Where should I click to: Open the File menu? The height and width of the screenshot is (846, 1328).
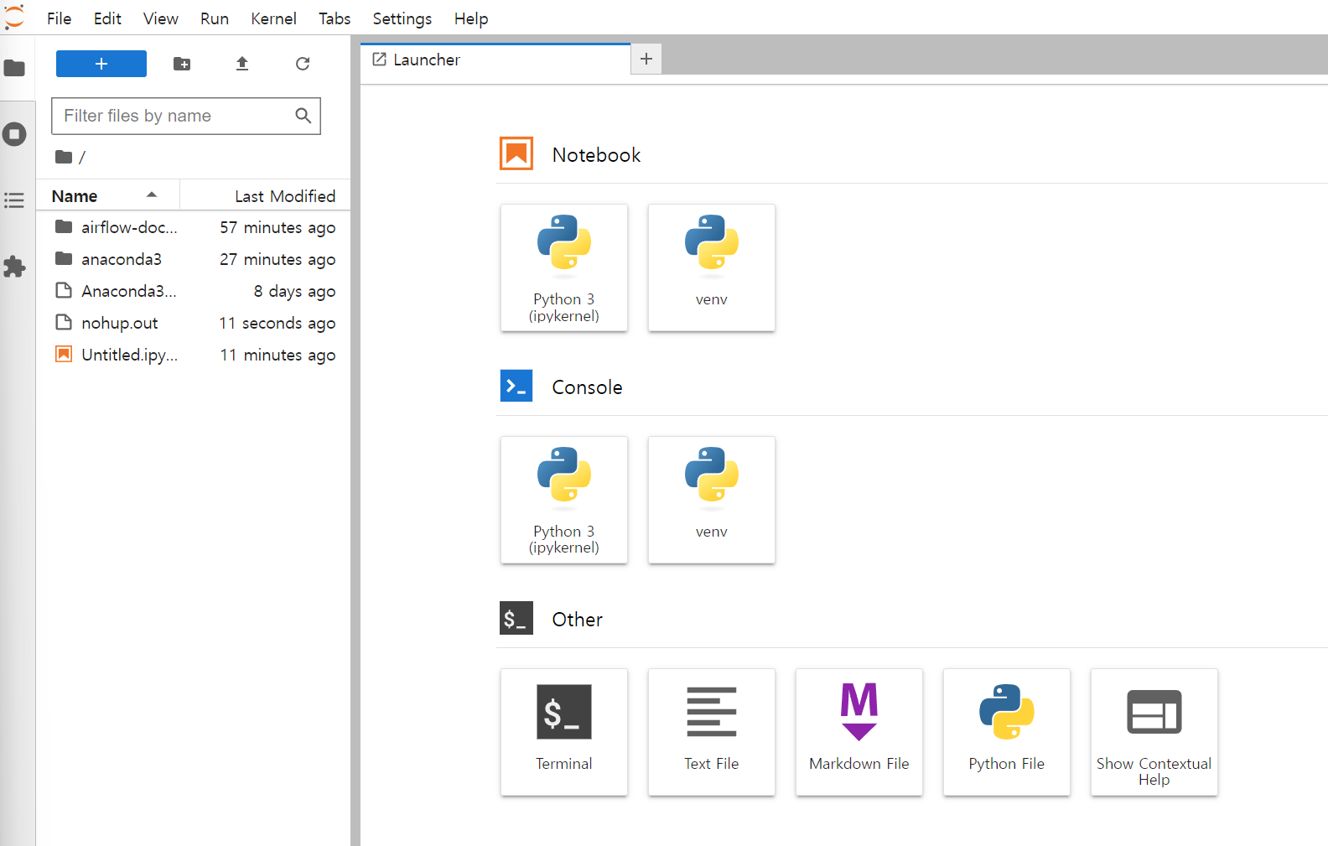click(59, 18)
